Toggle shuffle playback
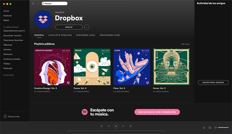 point(101,126)
